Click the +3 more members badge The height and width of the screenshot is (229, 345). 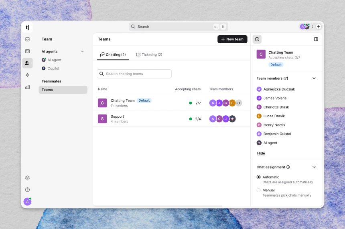point(239,103)
